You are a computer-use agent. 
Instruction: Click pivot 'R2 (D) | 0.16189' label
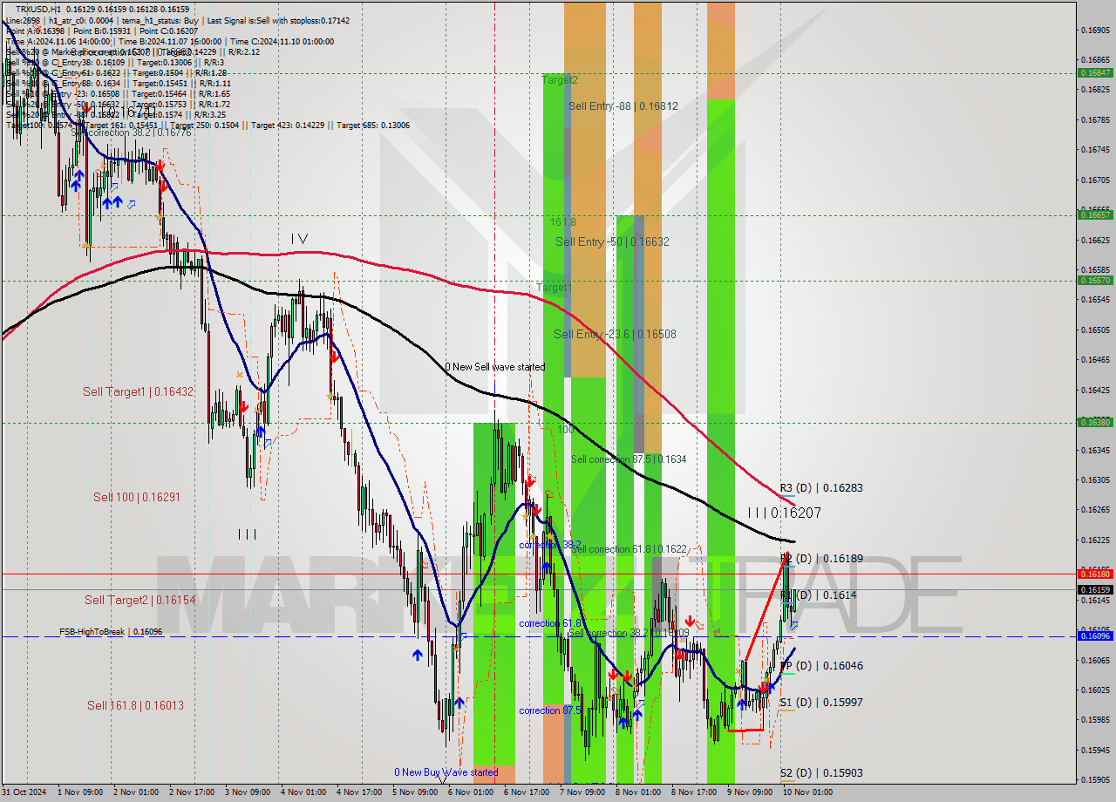click(x=821, y=558)
